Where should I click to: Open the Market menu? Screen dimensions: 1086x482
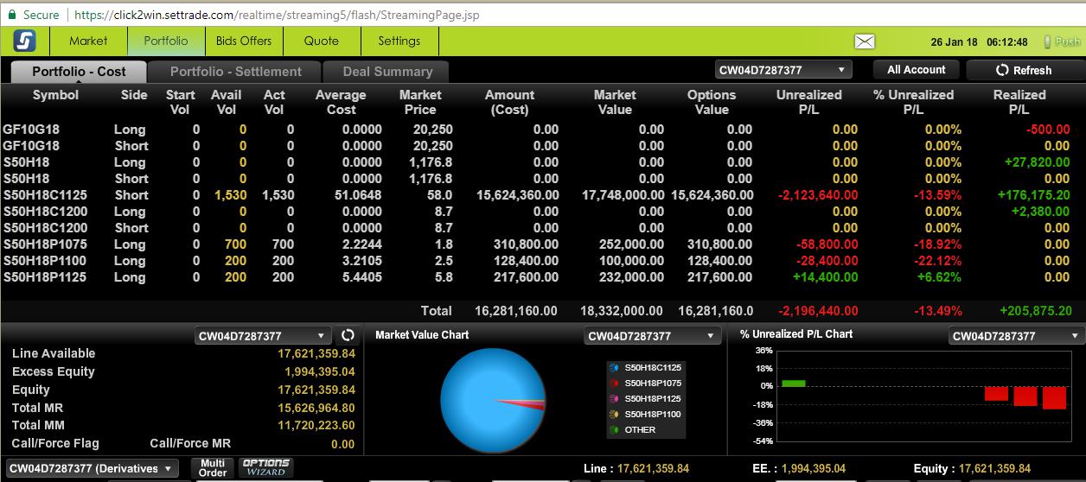(x=88, y=41)
